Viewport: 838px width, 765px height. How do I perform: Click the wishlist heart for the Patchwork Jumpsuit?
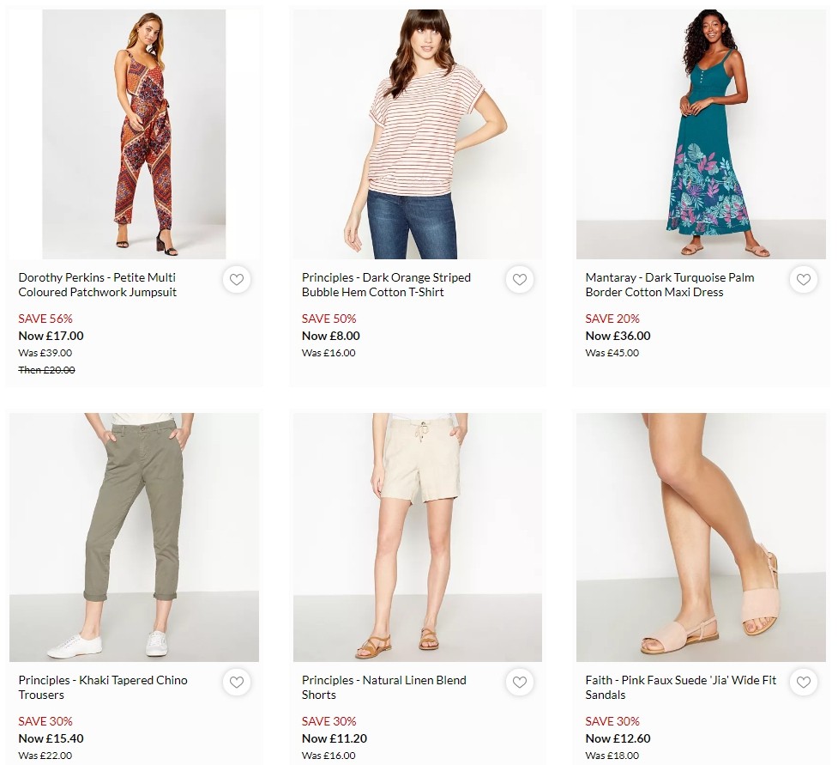237,279
